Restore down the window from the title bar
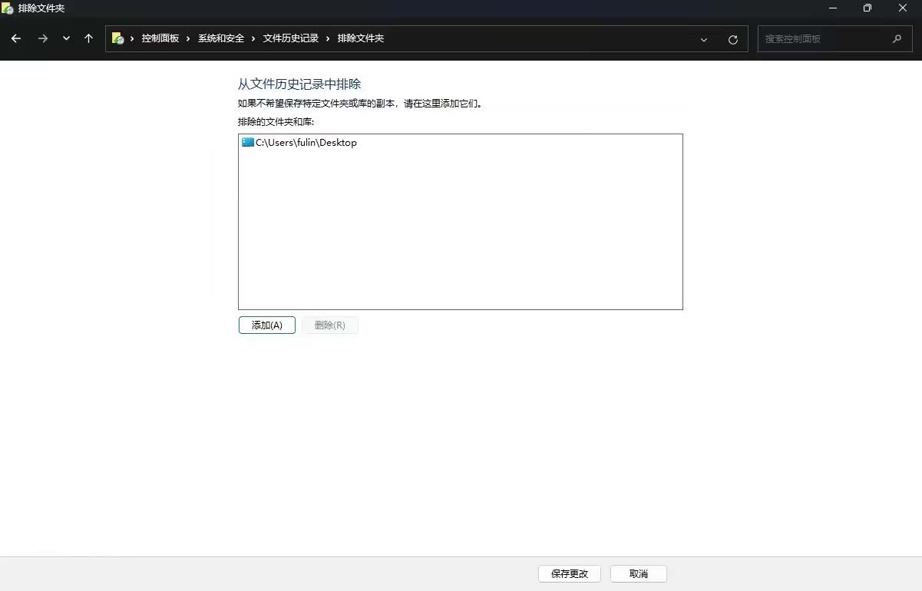The image size is (922, 591). click(867, 8)
